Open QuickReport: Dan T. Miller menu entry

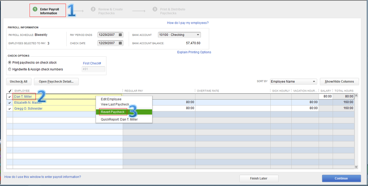pos(119,119)
